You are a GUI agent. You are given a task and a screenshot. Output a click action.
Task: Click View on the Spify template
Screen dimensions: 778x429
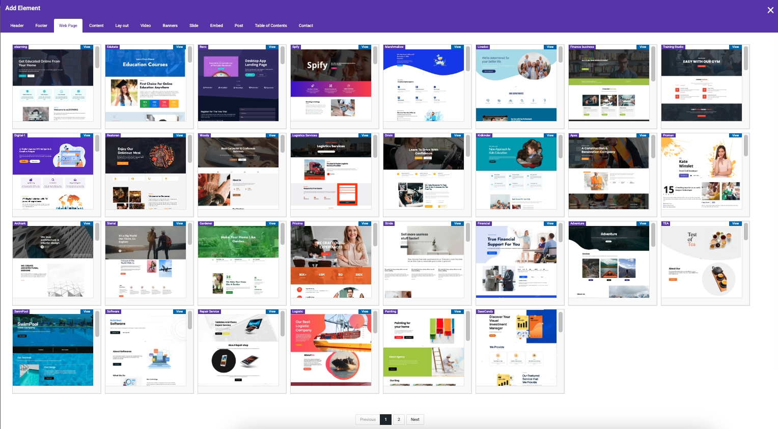(x=365, y=47)
